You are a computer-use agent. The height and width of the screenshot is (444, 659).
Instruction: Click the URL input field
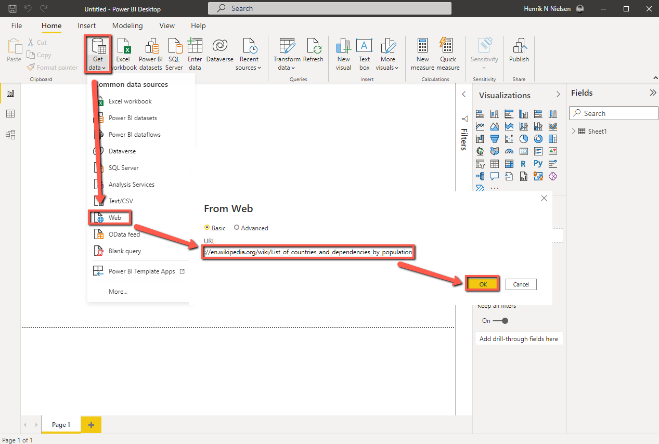(x=308, y=252)
